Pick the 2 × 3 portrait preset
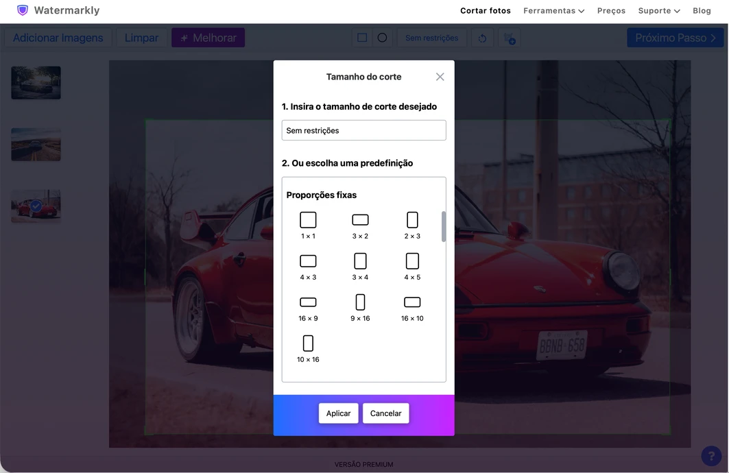This screenshot has width=729, height=473. 412,226
